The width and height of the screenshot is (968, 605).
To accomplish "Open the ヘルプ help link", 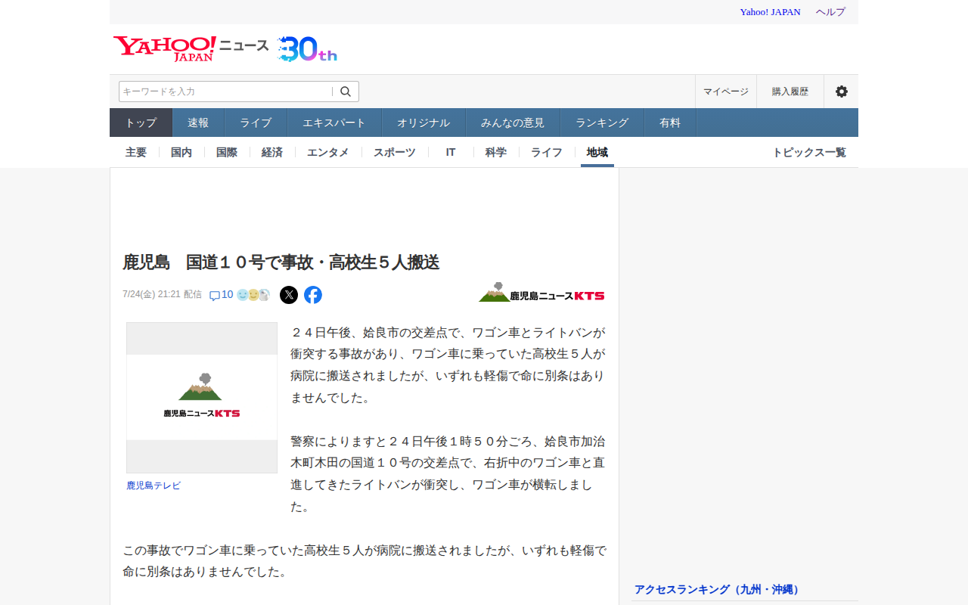I will pyautogui.click(x=830, y=12).
